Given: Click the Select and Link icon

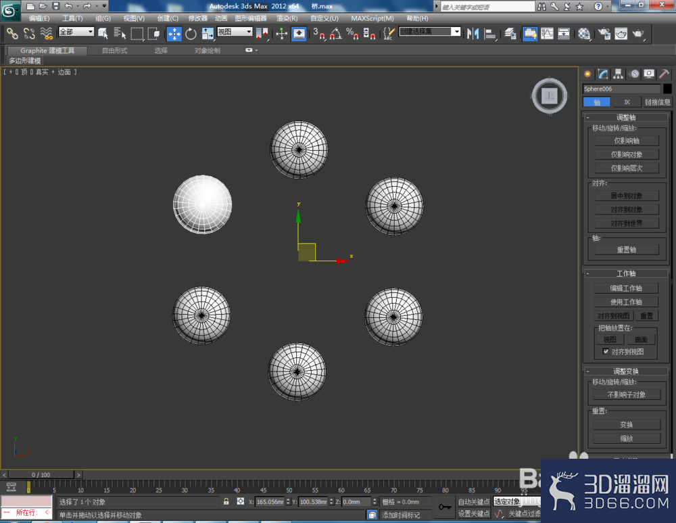Looking at the screenshot, I should (x=12, y=34).
